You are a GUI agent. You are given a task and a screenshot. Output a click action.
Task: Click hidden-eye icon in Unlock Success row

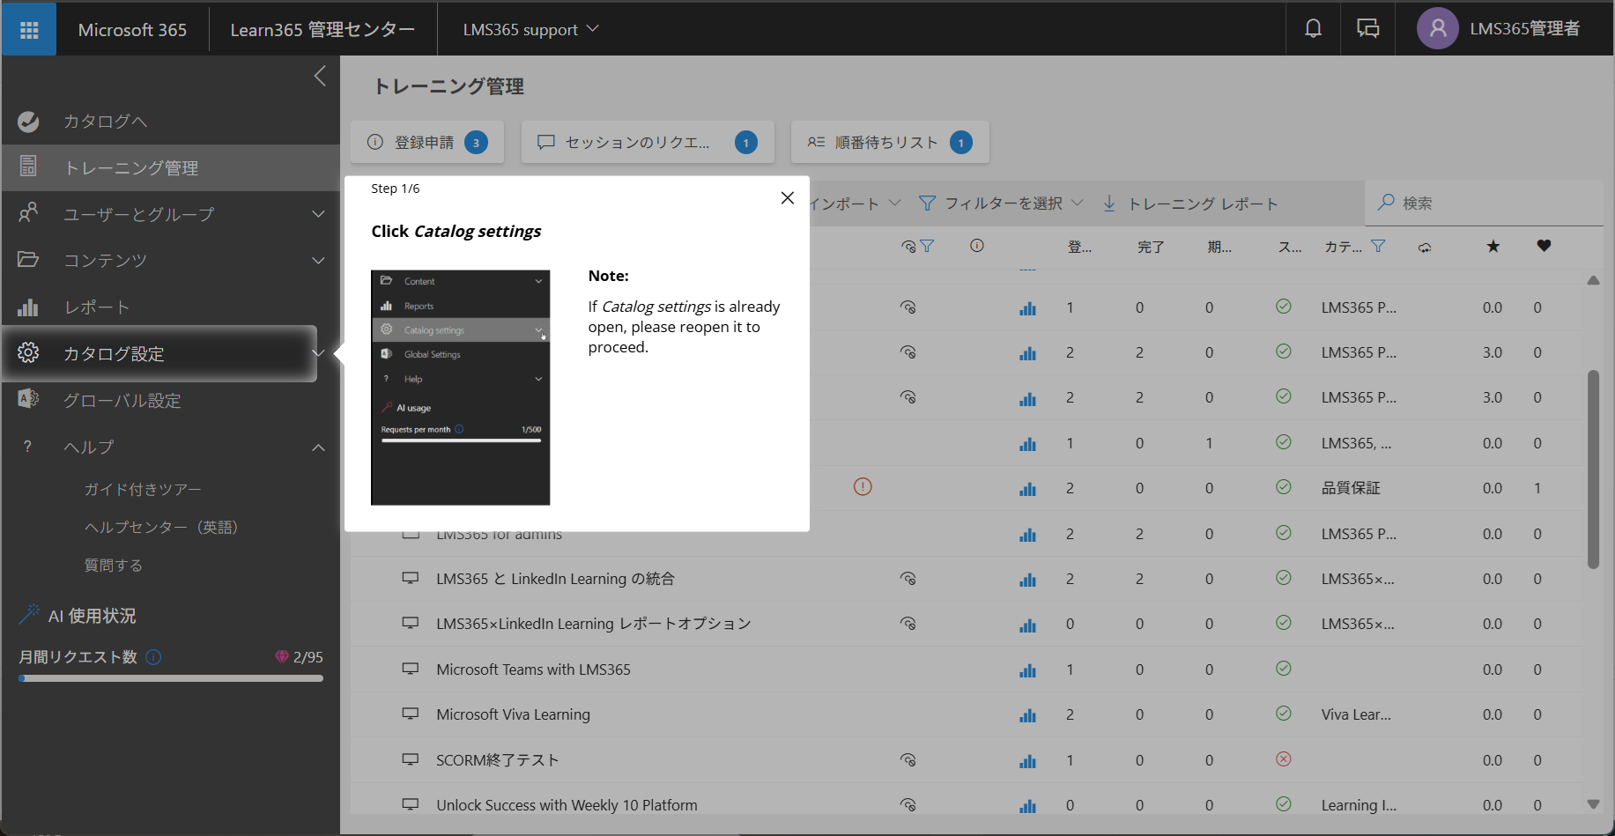(908, 804)
